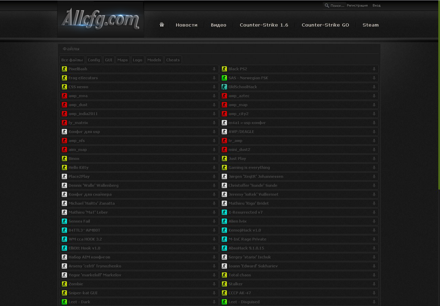This screenshot has height=306, width=440.
Task: Click the red icon beside mini_dust2
Action: (x=224, y=150)
